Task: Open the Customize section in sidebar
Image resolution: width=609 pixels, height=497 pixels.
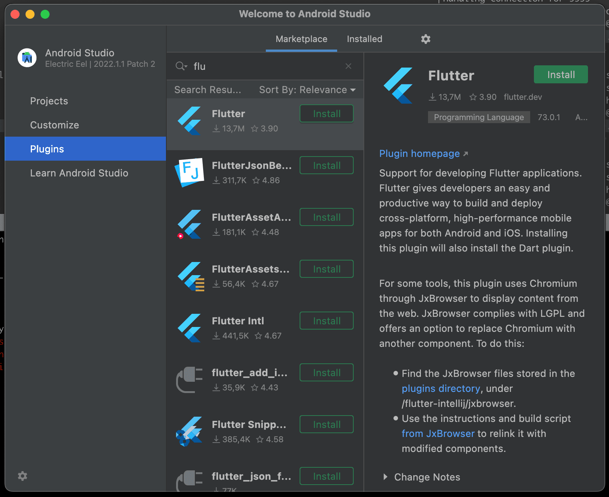Action: 54,125
